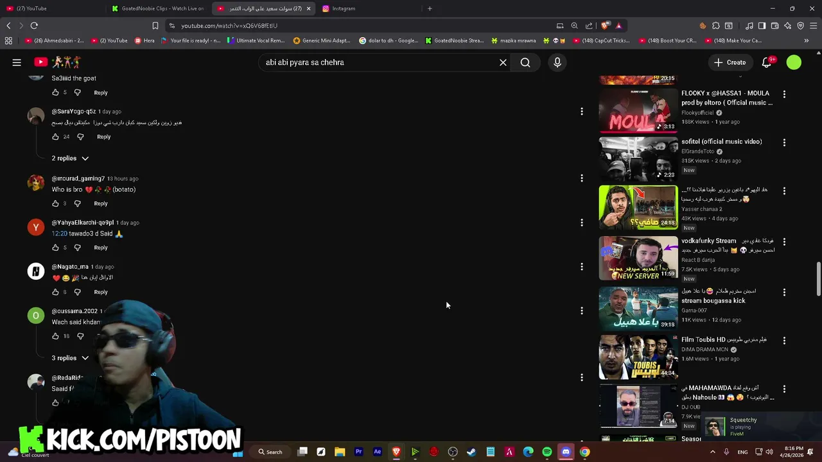
Task: Open the Hera bookmark
Action: click(144, 40)
